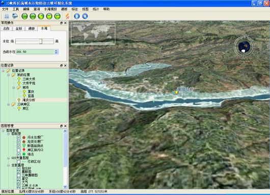Toggle the 垃圾处理厂 layer checkbox
Viewport: 270px width, 195px height.
tap(19, 142)
